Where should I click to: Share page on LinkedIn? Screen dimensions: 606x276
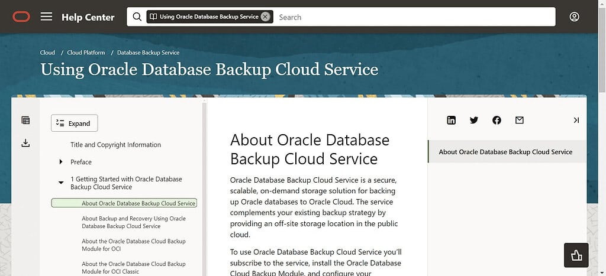451,120
